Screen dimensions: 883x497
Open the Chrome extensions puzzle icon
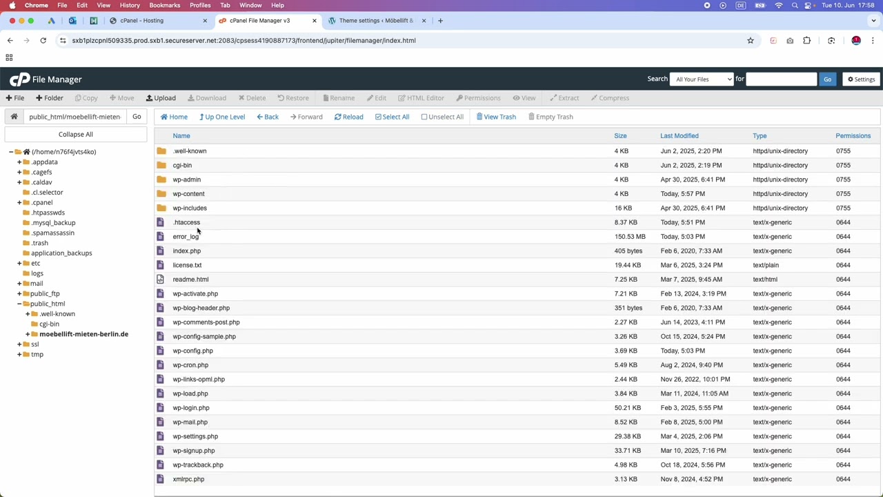click(x=806, y=41)
